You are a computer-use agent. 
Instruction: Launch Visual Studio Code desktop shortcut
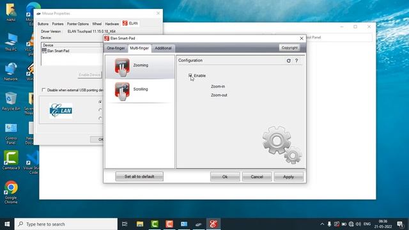coord(32,162)
